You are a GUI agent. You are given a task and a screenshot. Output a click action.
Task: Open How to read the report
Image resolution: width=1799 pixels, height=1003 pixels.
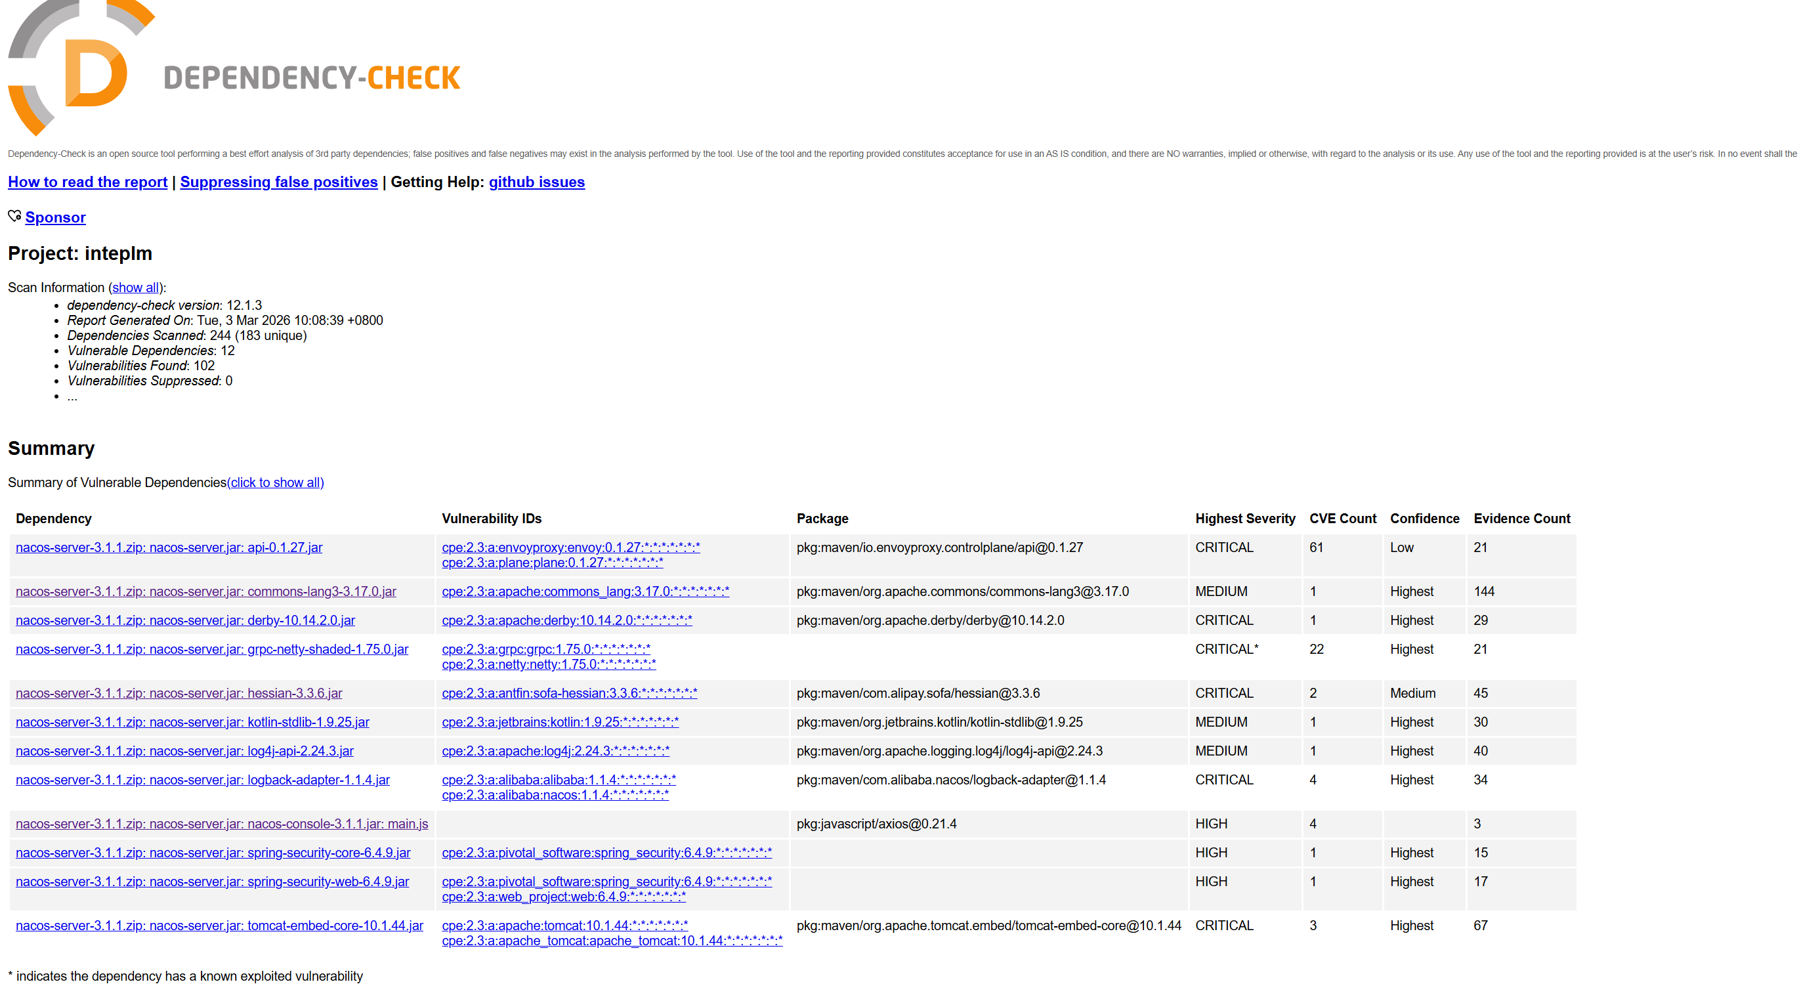point(87,182)
